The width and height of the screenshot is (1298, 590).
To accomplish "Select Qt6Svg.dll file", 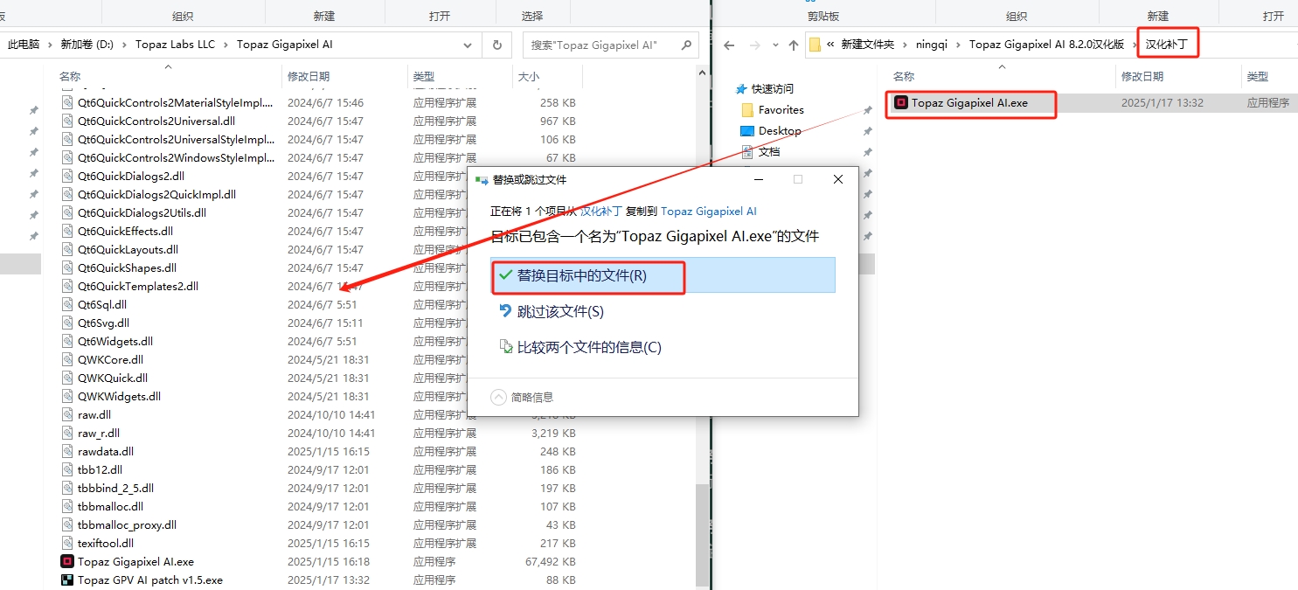I will coord(103,323).
